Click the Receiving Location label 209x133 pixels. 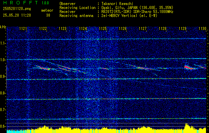tap(77, 8)
